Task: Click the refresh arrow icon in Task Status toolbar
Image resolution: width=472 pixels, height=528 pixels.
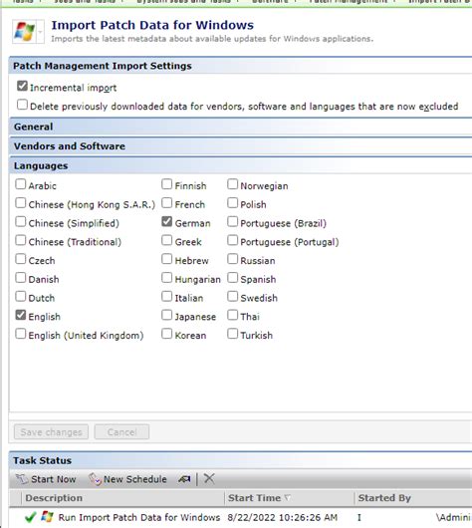Action: click(184, 479)
